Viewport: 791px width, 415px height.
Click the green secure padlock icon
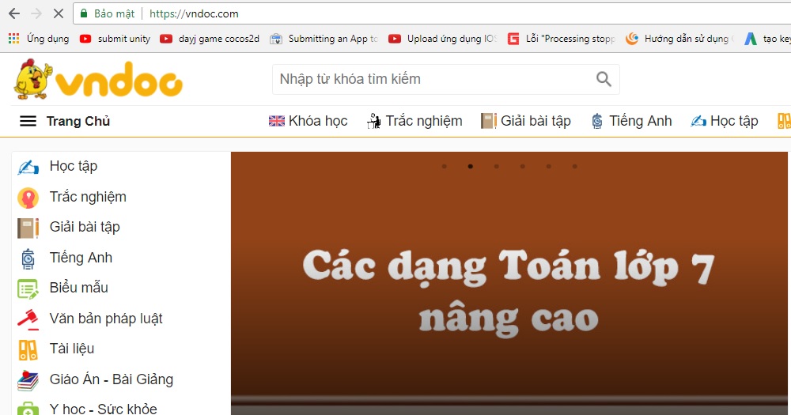point(85,13)
